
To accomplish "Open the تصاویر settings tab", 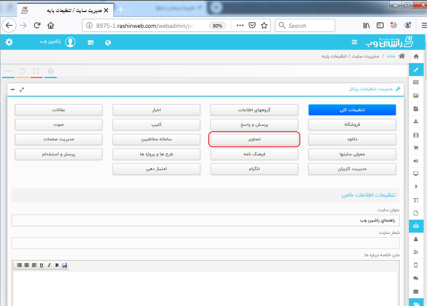I will click(x=254, y=139).
